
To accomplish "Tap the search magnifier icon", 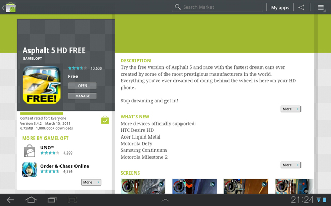I will pyautogui.click(x=178, y=7).
